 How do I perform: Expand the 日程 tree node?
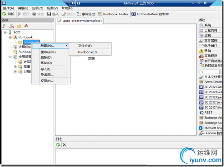click(15, 72)
